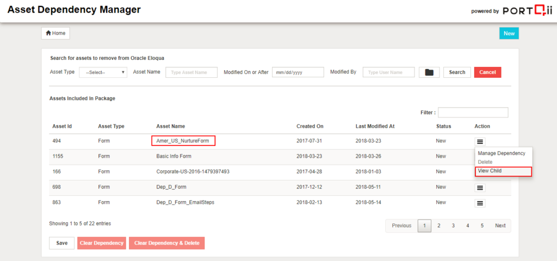Click Next in pagination
Viewport: 557px width, 261px height.
500,226
